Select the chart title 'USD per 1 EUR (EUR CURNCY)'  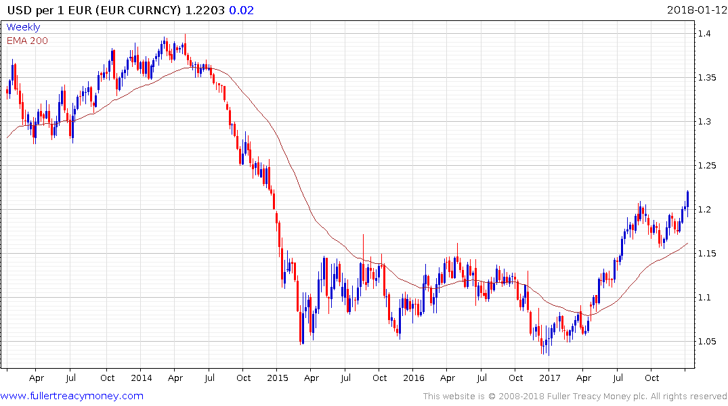(94, 10)
